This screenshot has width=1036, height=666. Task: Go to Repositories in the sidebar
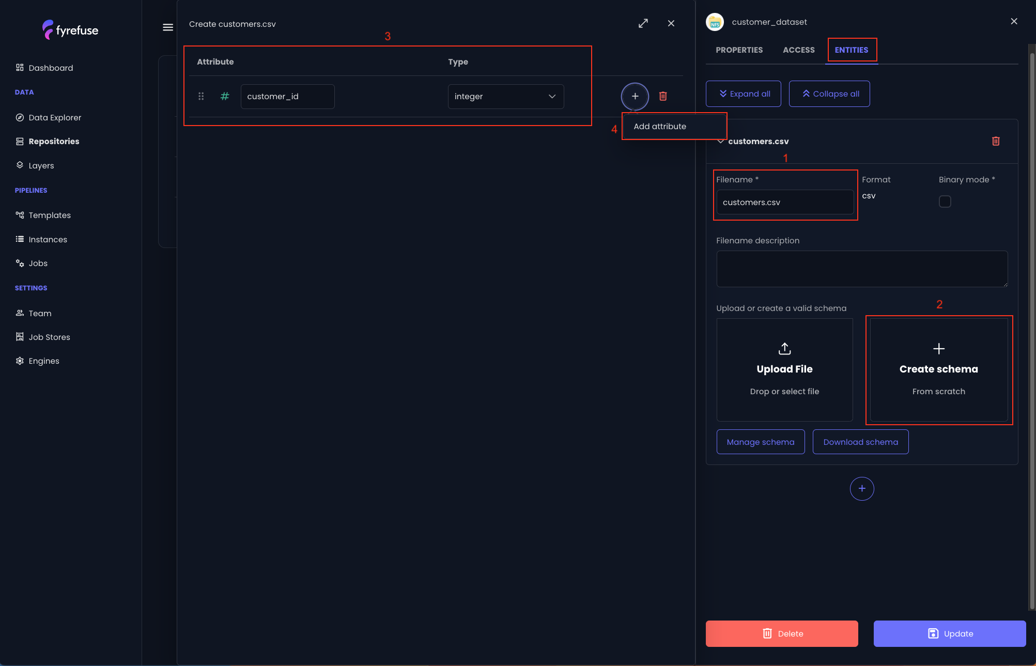54,141
